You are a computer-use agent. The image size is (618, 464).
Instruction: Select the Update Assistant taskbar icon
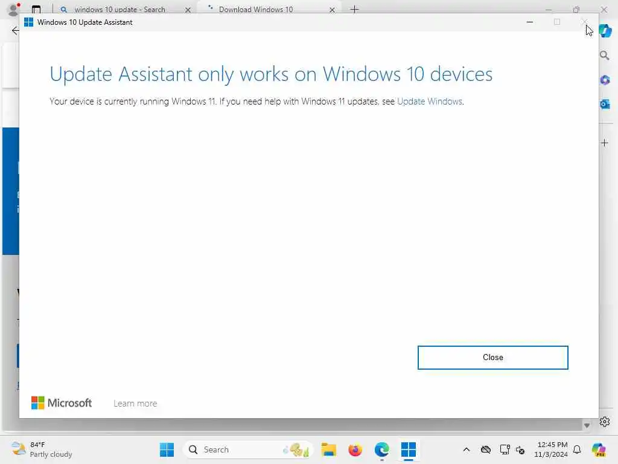pos(409,449)
